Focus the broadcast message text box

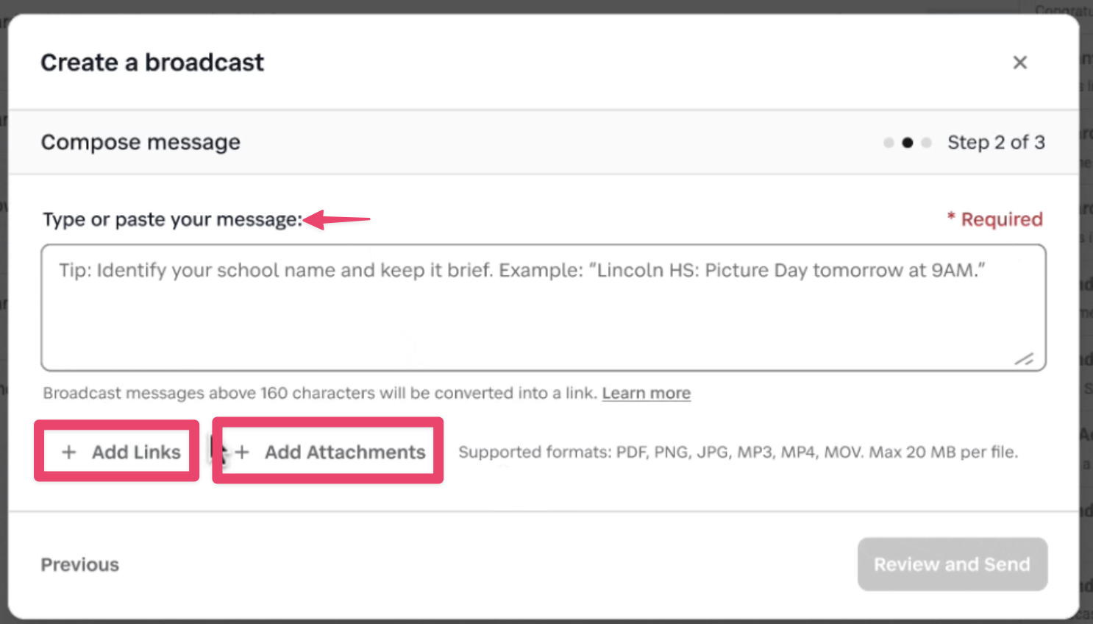(x=543, y=308)
